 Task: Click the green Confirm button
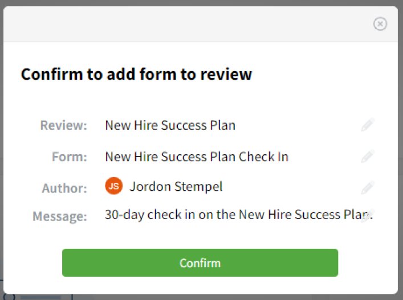click(x=200, y=262)
